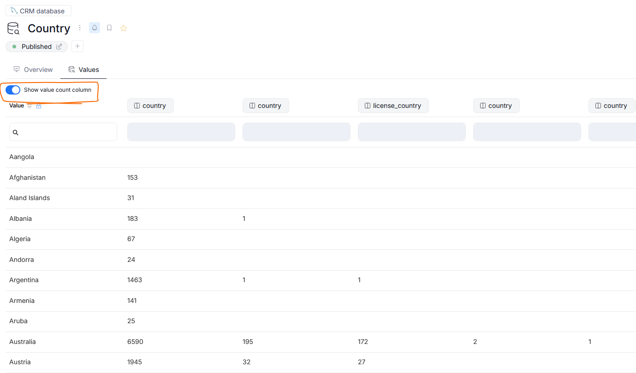Open the three-dot menu beside Country
This screenshot has width=636, height=373.
tap(80, 28)
